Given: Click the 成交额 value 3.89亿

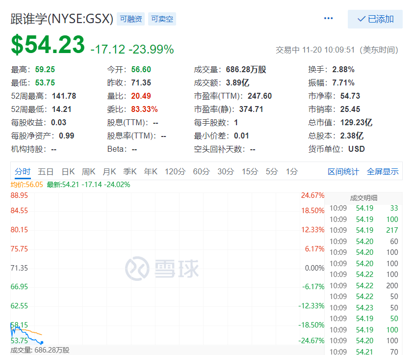Looking at the screenshot, I should 237,82.
